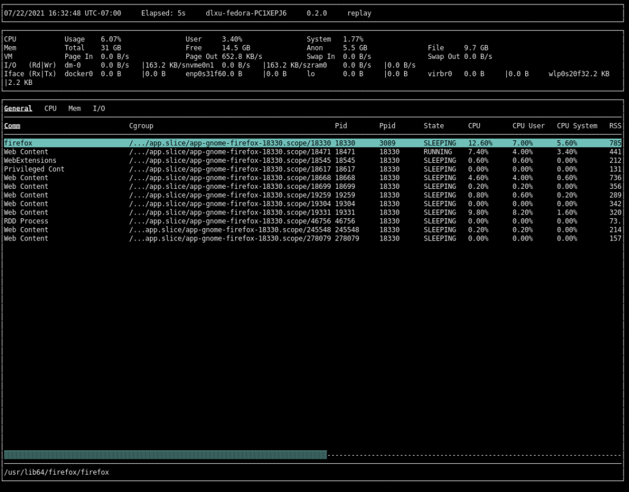The height and width of the screenshot is (492, 629).
Task: Sort processes by the Comm column header
Action: [x=12, y=125]
